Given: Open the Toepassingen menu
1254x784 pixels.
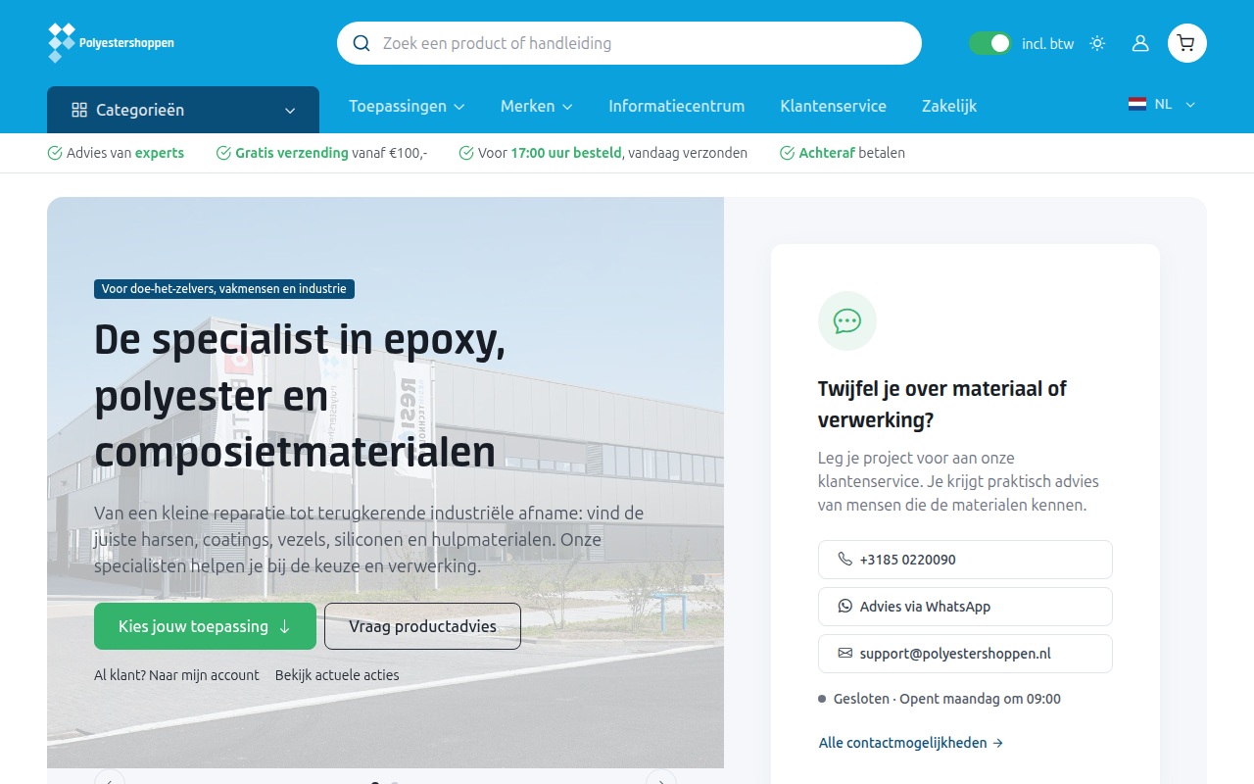Looking at the screenshot, I should click(407, 106).
